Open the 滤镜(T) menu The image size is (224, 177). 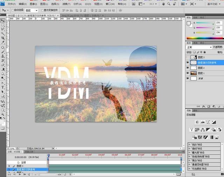pyautogui.click(x=66, y=4)
